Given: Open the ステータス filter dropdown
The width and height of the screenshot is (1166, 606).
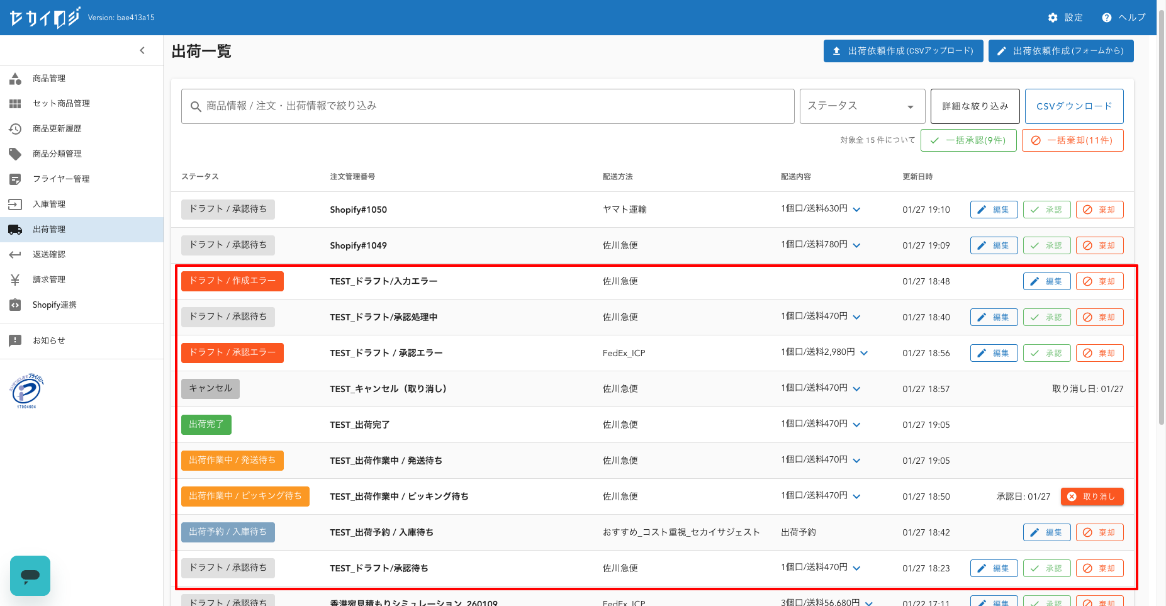Looking at the screenshot, I should (861, 106).
